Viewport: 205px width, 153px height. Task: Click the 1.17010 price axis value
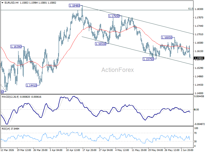[x=199, y=34]
